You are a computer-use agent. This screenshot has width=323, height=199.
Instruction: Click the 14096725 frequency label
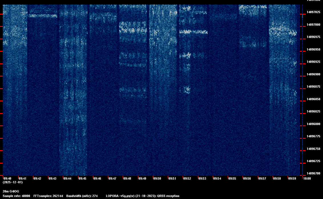314,161
